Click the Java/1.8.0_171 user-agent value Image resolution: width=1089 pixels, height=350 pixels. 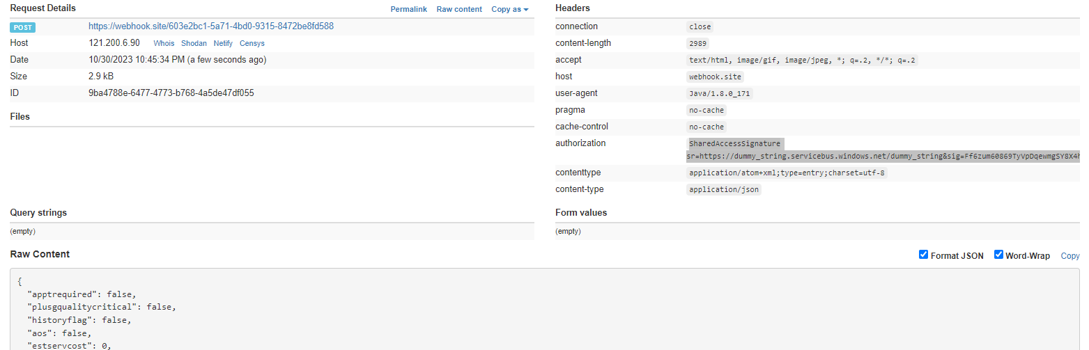coord(720,93)
